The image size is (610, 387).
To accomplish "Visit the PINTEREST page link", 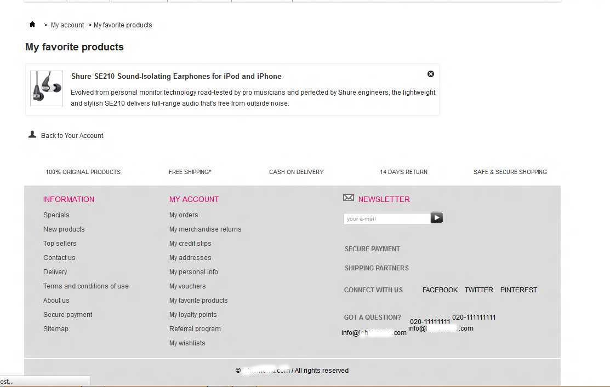I will tap(518, 290).
